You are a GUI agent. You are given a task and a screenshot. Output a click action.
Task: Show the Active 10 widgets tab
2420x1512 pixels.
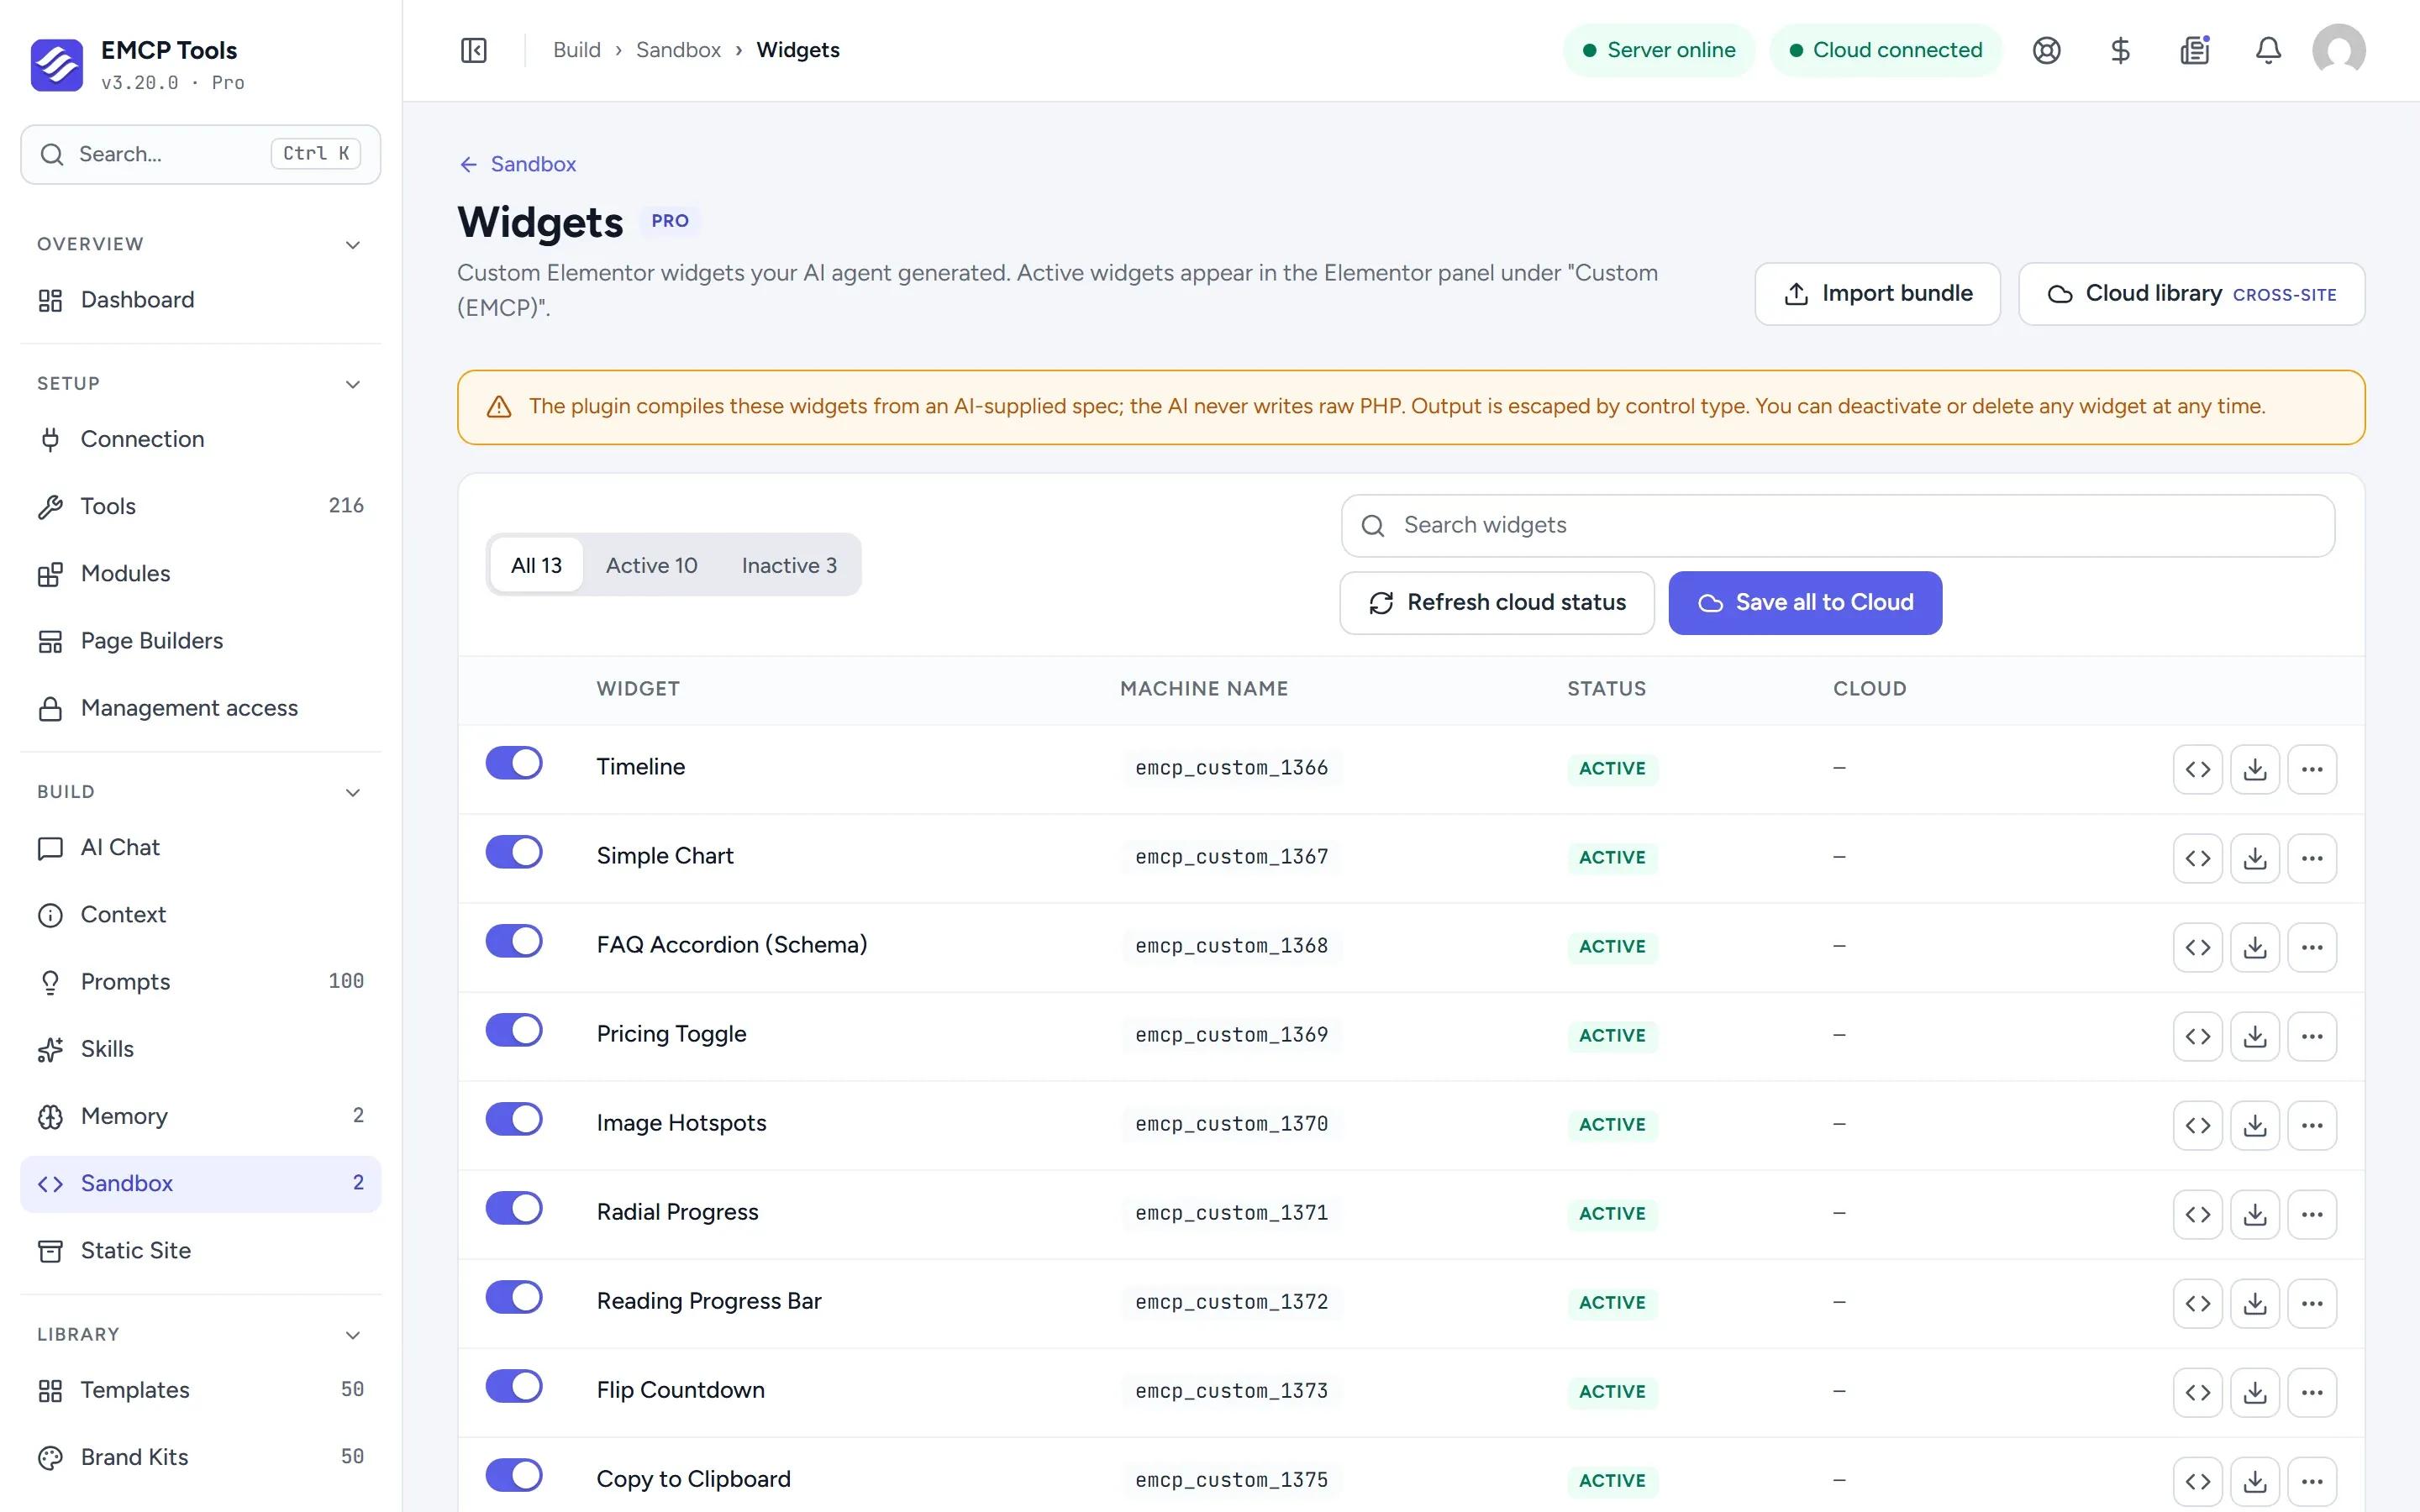click(651, 565)
